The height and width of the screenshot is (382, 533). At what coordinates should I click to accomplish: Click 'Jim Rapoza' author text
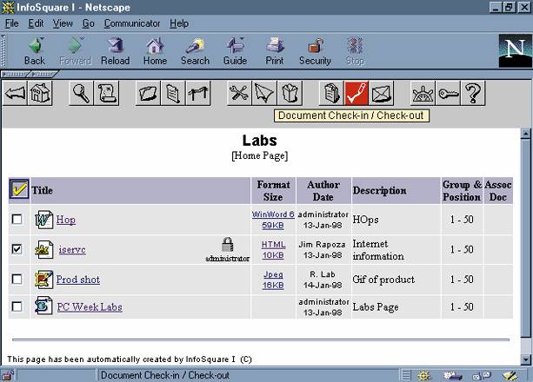pos(322,245)
